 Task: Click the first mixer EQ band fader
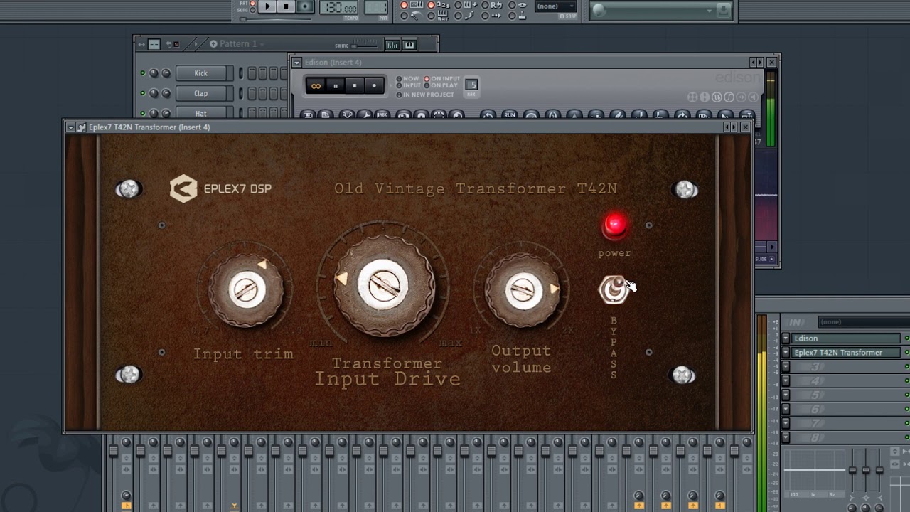click(852, 469)
